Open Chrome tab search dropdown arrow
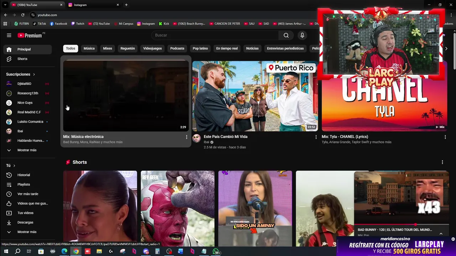 [5, 5]
